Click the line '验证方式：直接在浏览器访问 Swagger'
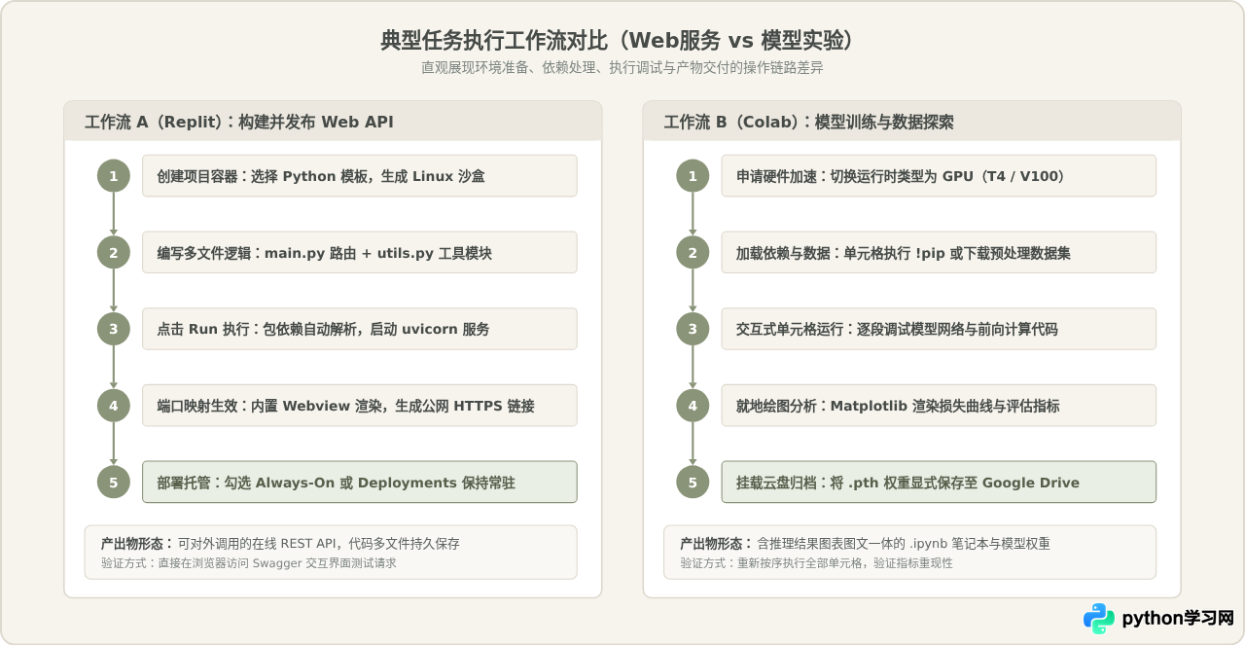Screen dimensions: 1245x646 click(x=248, y=562)
